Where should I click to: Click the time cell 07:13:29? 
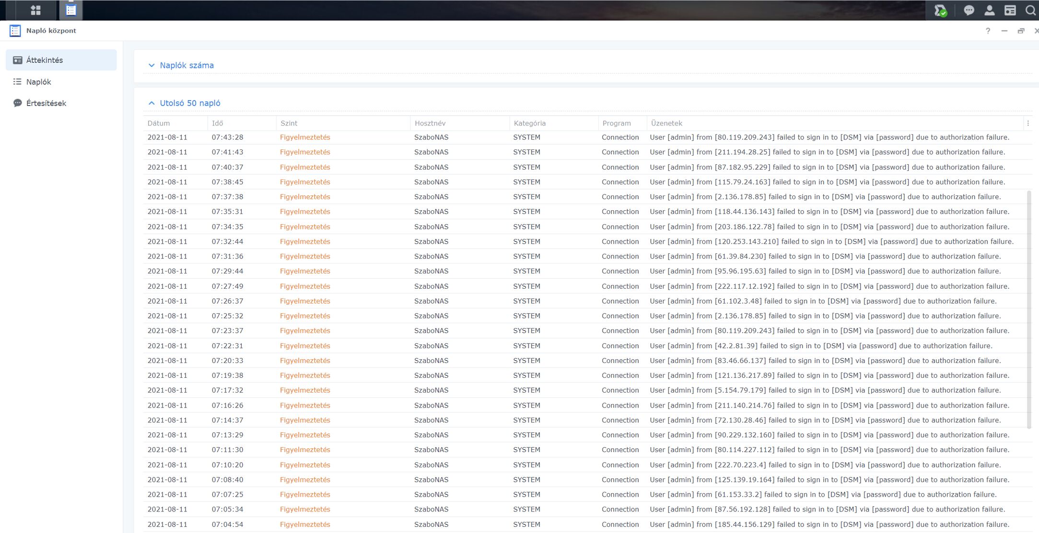[227, 435]
